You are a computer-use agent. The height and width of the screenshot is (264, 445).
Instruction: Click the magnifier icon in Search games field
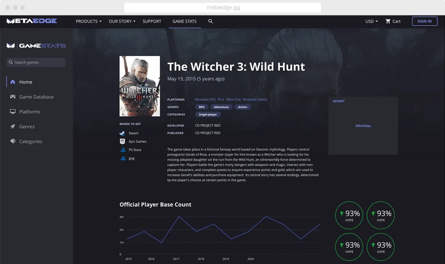(x=11, y=62)
